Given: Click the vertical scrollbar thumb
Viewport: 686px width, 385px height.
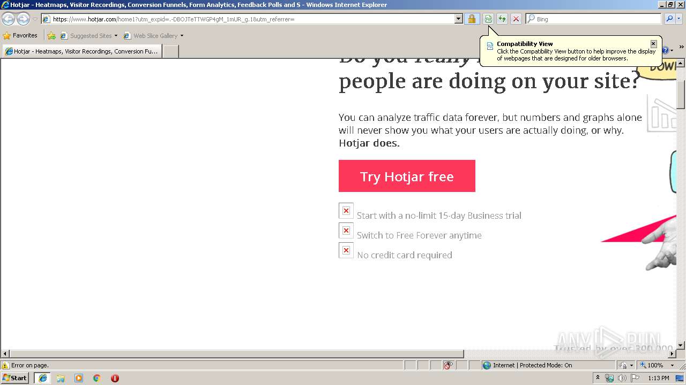Looking at the screenshot, I should click(681, 94).
